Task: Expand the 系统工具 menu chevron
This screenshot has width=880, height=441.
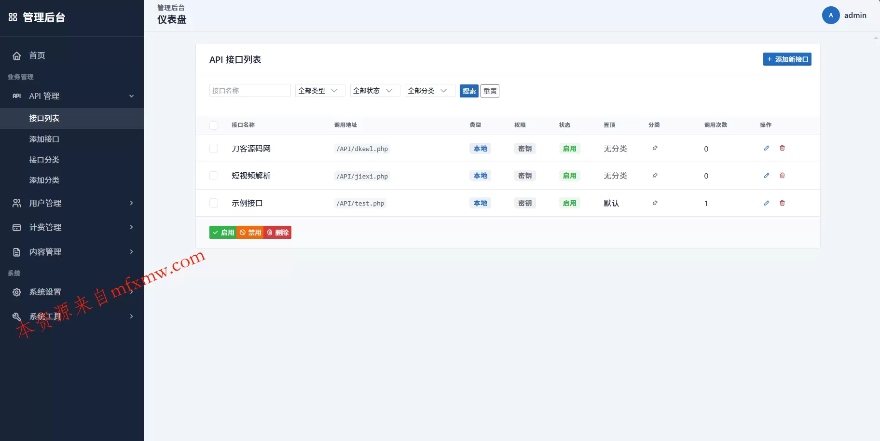Action: (x=131, y=317)
